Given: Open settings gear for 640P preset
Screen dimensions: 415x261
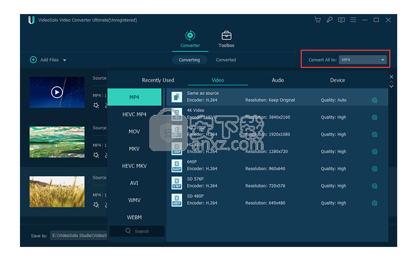Looking at the screenshot, I should coord(375,169).
